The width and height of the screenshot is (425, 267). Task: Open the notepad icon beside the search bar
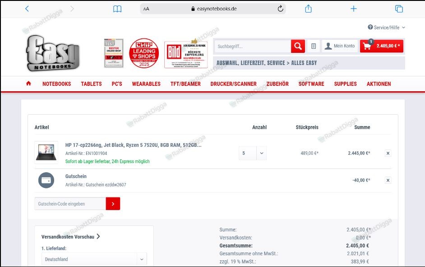point(314,46)
